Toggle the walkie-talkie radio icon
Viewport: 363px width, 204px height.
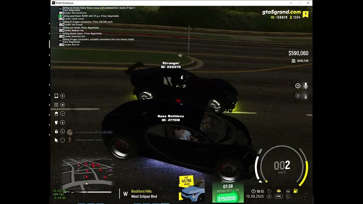click(x=306, y=96)
